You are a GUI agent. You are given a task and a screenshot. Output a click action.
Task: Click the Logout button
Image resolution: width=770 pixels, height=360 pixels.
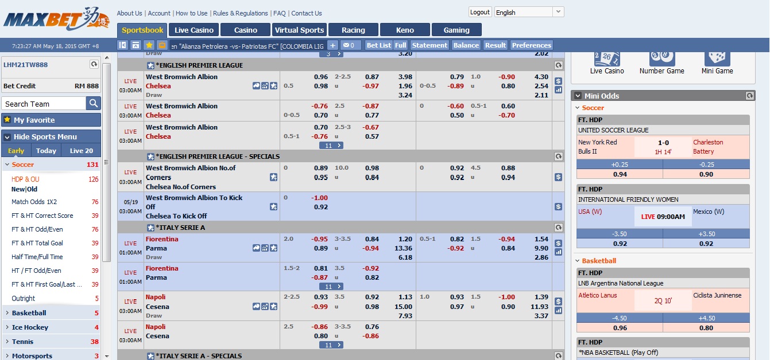coord(480,12)
